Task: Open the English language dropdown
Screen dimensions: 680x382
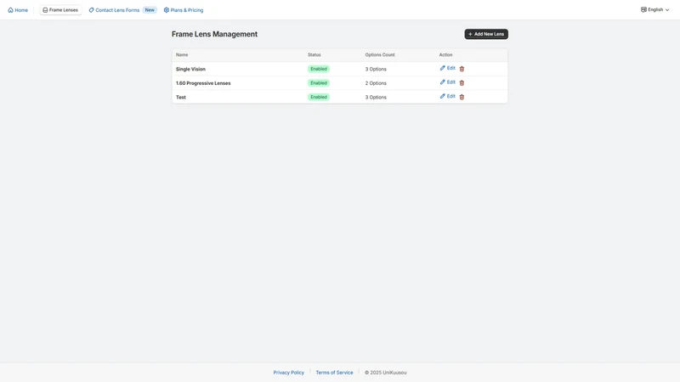Action: click(654, 9)
